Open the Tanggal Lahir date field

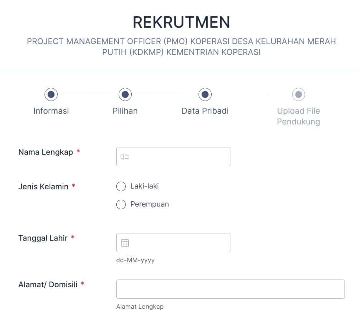coord(173,243)
